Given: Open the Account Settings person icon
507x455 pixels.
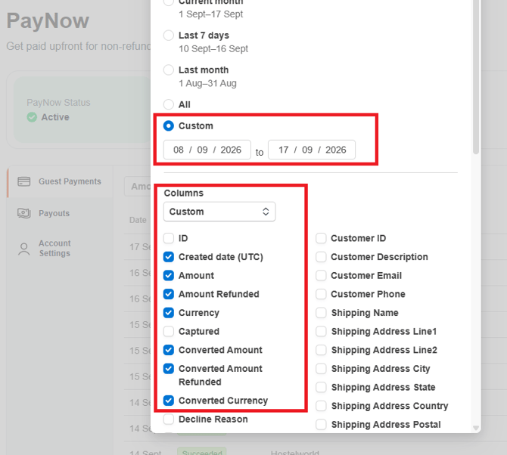Looking at the screenshot, I should click(x=24, y=249).
